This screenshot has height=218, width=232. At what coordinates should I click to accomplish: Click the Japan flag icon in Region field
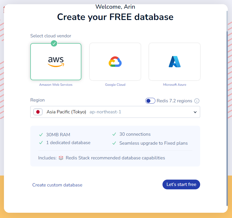38,112
